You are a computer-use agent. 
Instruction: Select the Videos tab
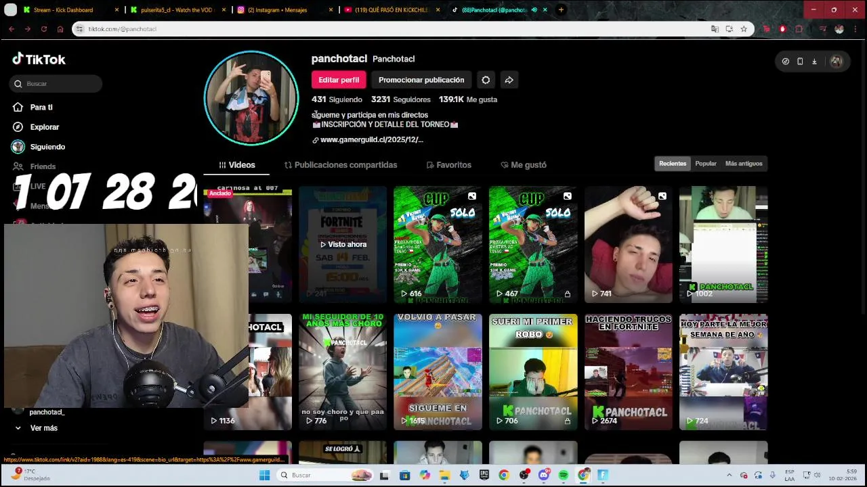click(x=236, y=165)
